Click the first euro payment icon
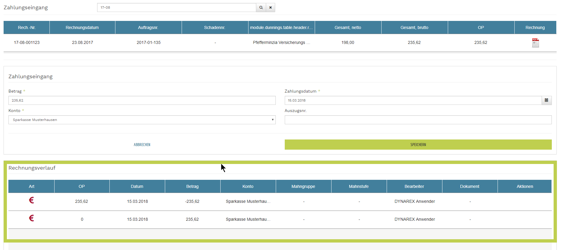This screenshot has width=562, height=250. (x=31, y=200)
